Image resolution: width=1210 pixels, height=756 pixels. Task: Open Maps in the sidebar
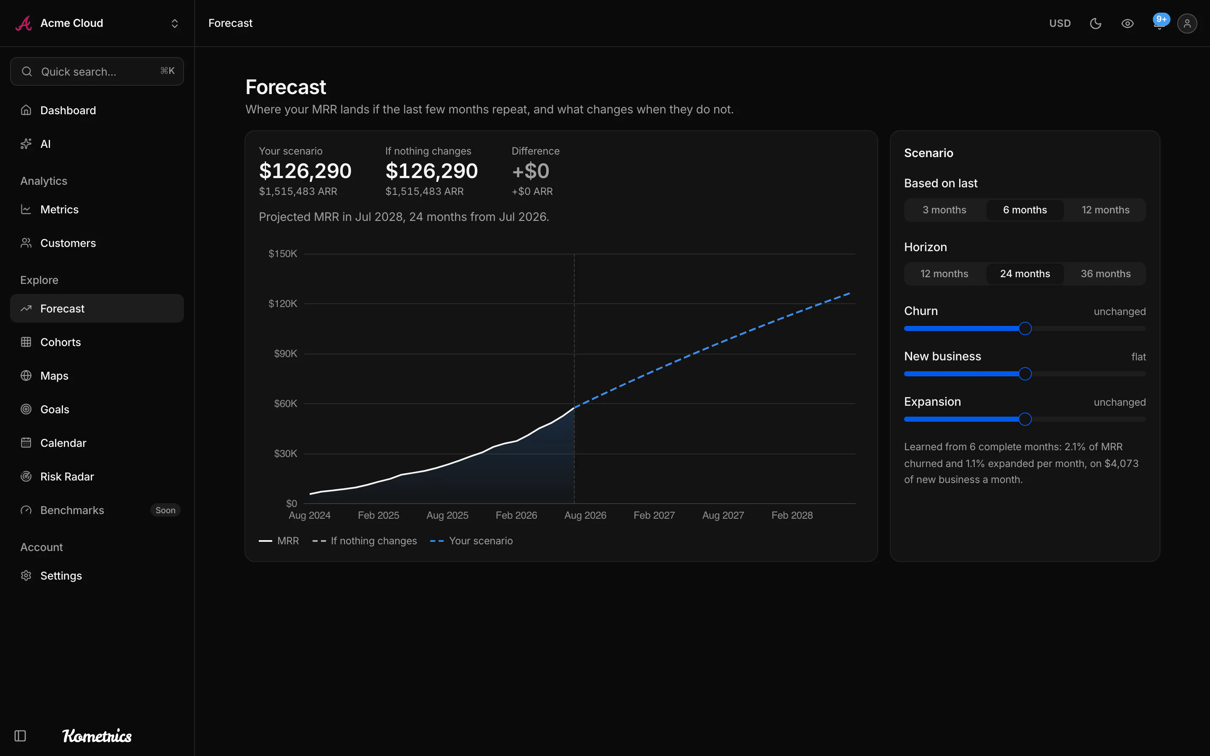[x=97, y=375]
